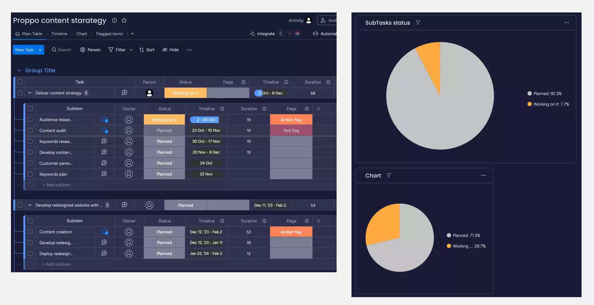The height and width of the screenshot is (305, 594).
Task: Check the Deliver content strategy row
Action: coord(20,93)
